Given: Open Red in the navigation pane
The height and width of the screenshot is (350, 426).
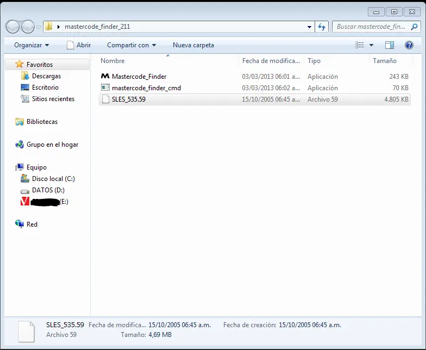Looking at the screenshot, I should tap(32, 224).
